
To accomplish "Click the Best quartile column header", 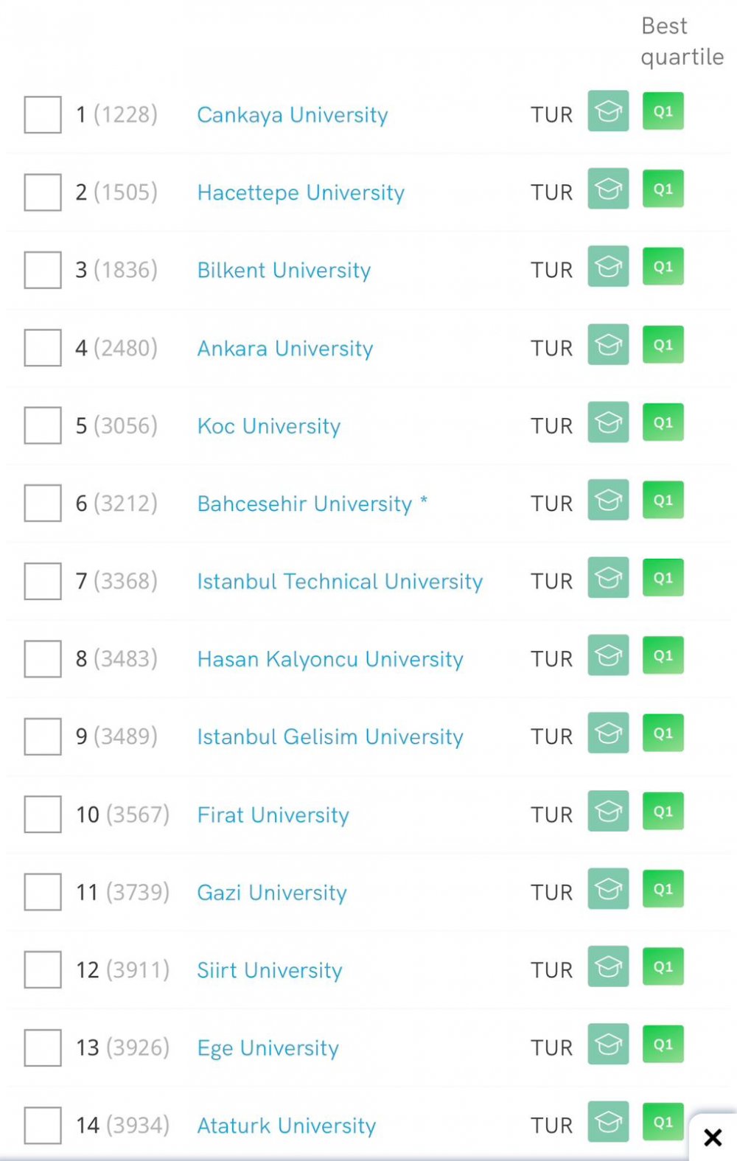I will click(682, 41).
